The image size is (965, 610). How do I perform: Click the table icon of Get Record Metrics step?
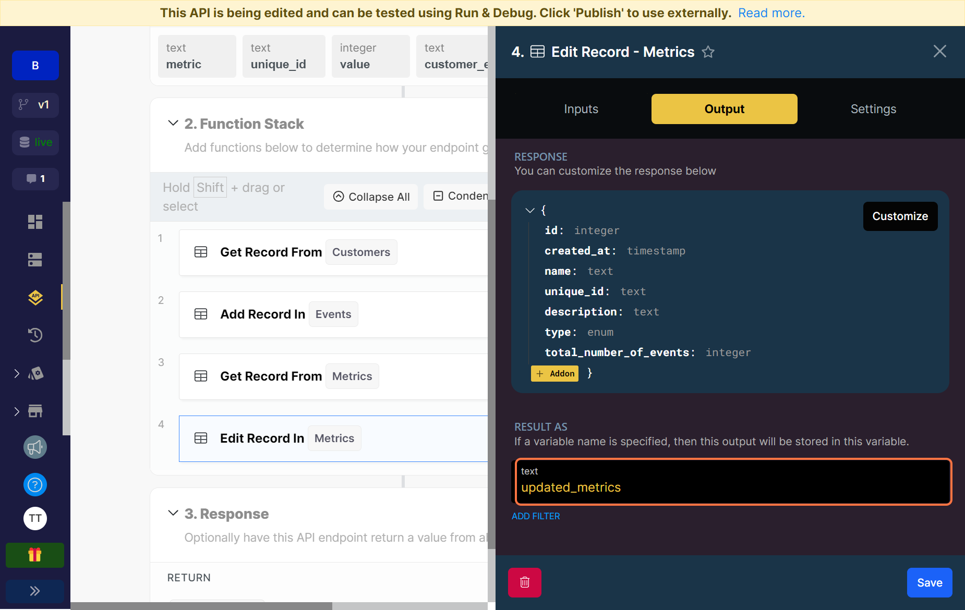pos(201,376)
